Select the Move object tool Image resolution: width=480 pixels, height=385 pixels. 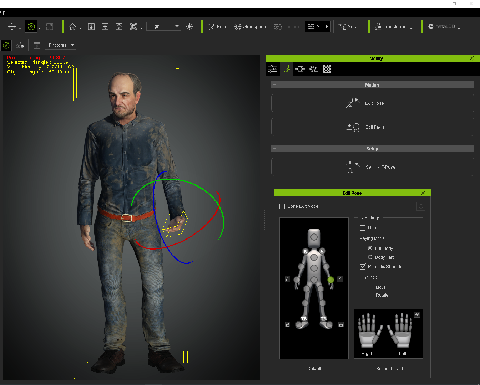(x=12, y=27)
